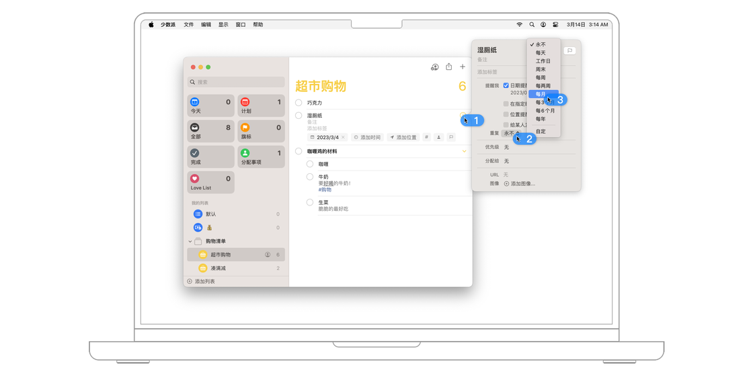Mark 牛奶 as complete
The width and height of the screenshot is (753, 376).
(x=310, y=177)
